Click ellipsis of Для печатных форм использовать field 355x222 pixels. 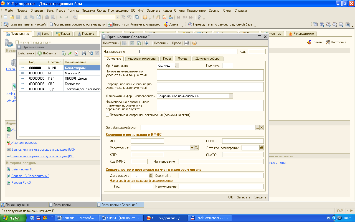tap(231, 96)
